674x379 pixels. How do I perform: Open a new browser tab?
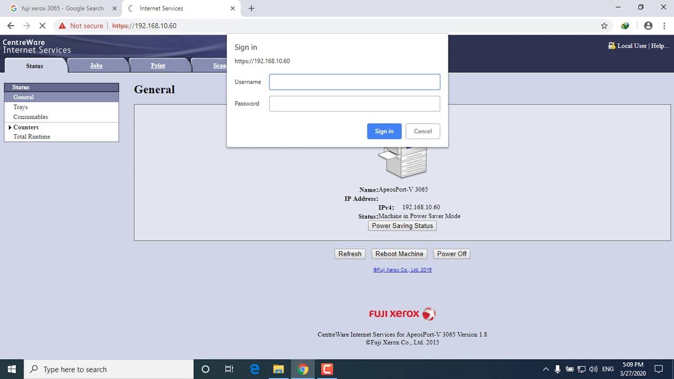pyautogui.click(x=251, y=8)
